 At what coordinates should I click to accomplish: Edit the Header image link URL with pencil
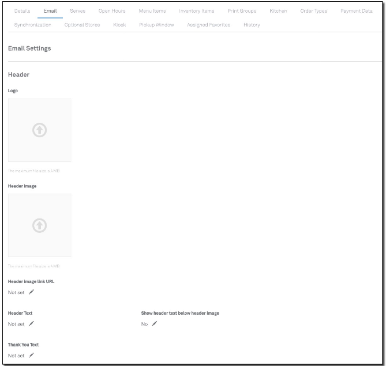point(31,292)
